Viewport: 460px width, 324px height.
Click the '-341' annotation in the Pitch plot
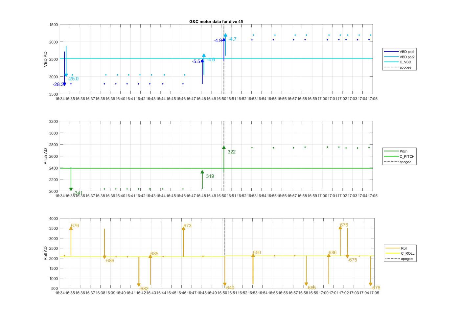point(78,193)
